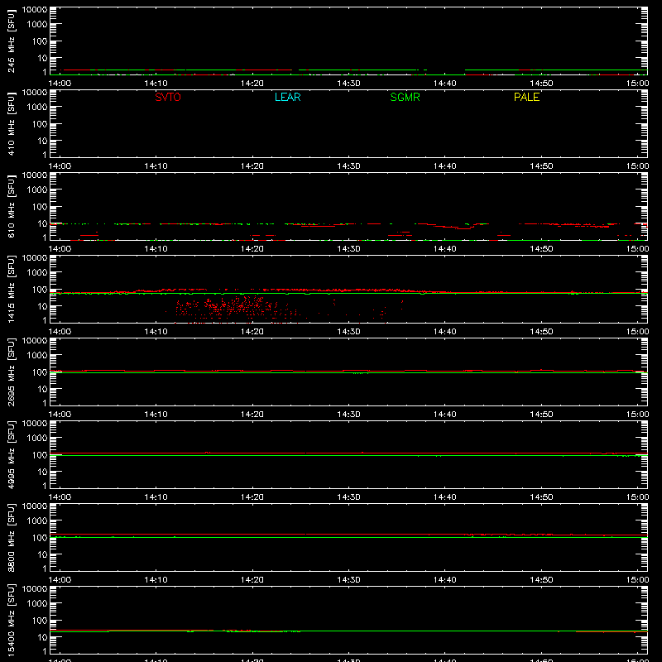Viewport: 662px width, 662px height.
Task: Click the 14:00 tick label of the 610 MHz panel
Action: (x=60, y=249)
